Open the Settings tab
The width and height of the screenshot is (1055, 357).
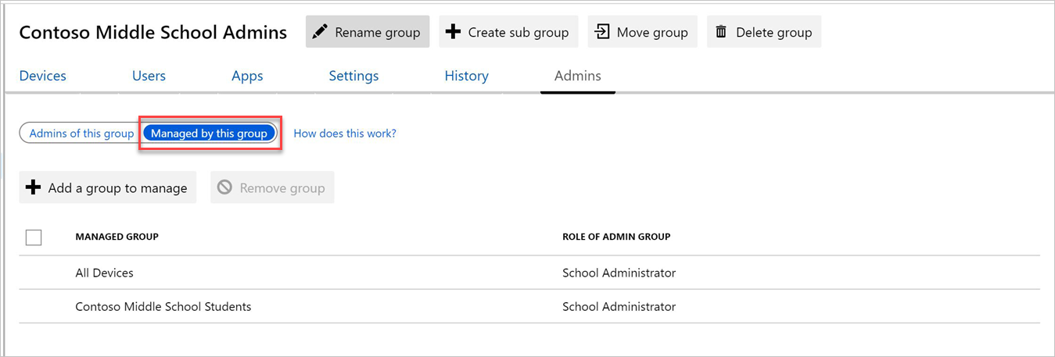[x=353, y=76]
